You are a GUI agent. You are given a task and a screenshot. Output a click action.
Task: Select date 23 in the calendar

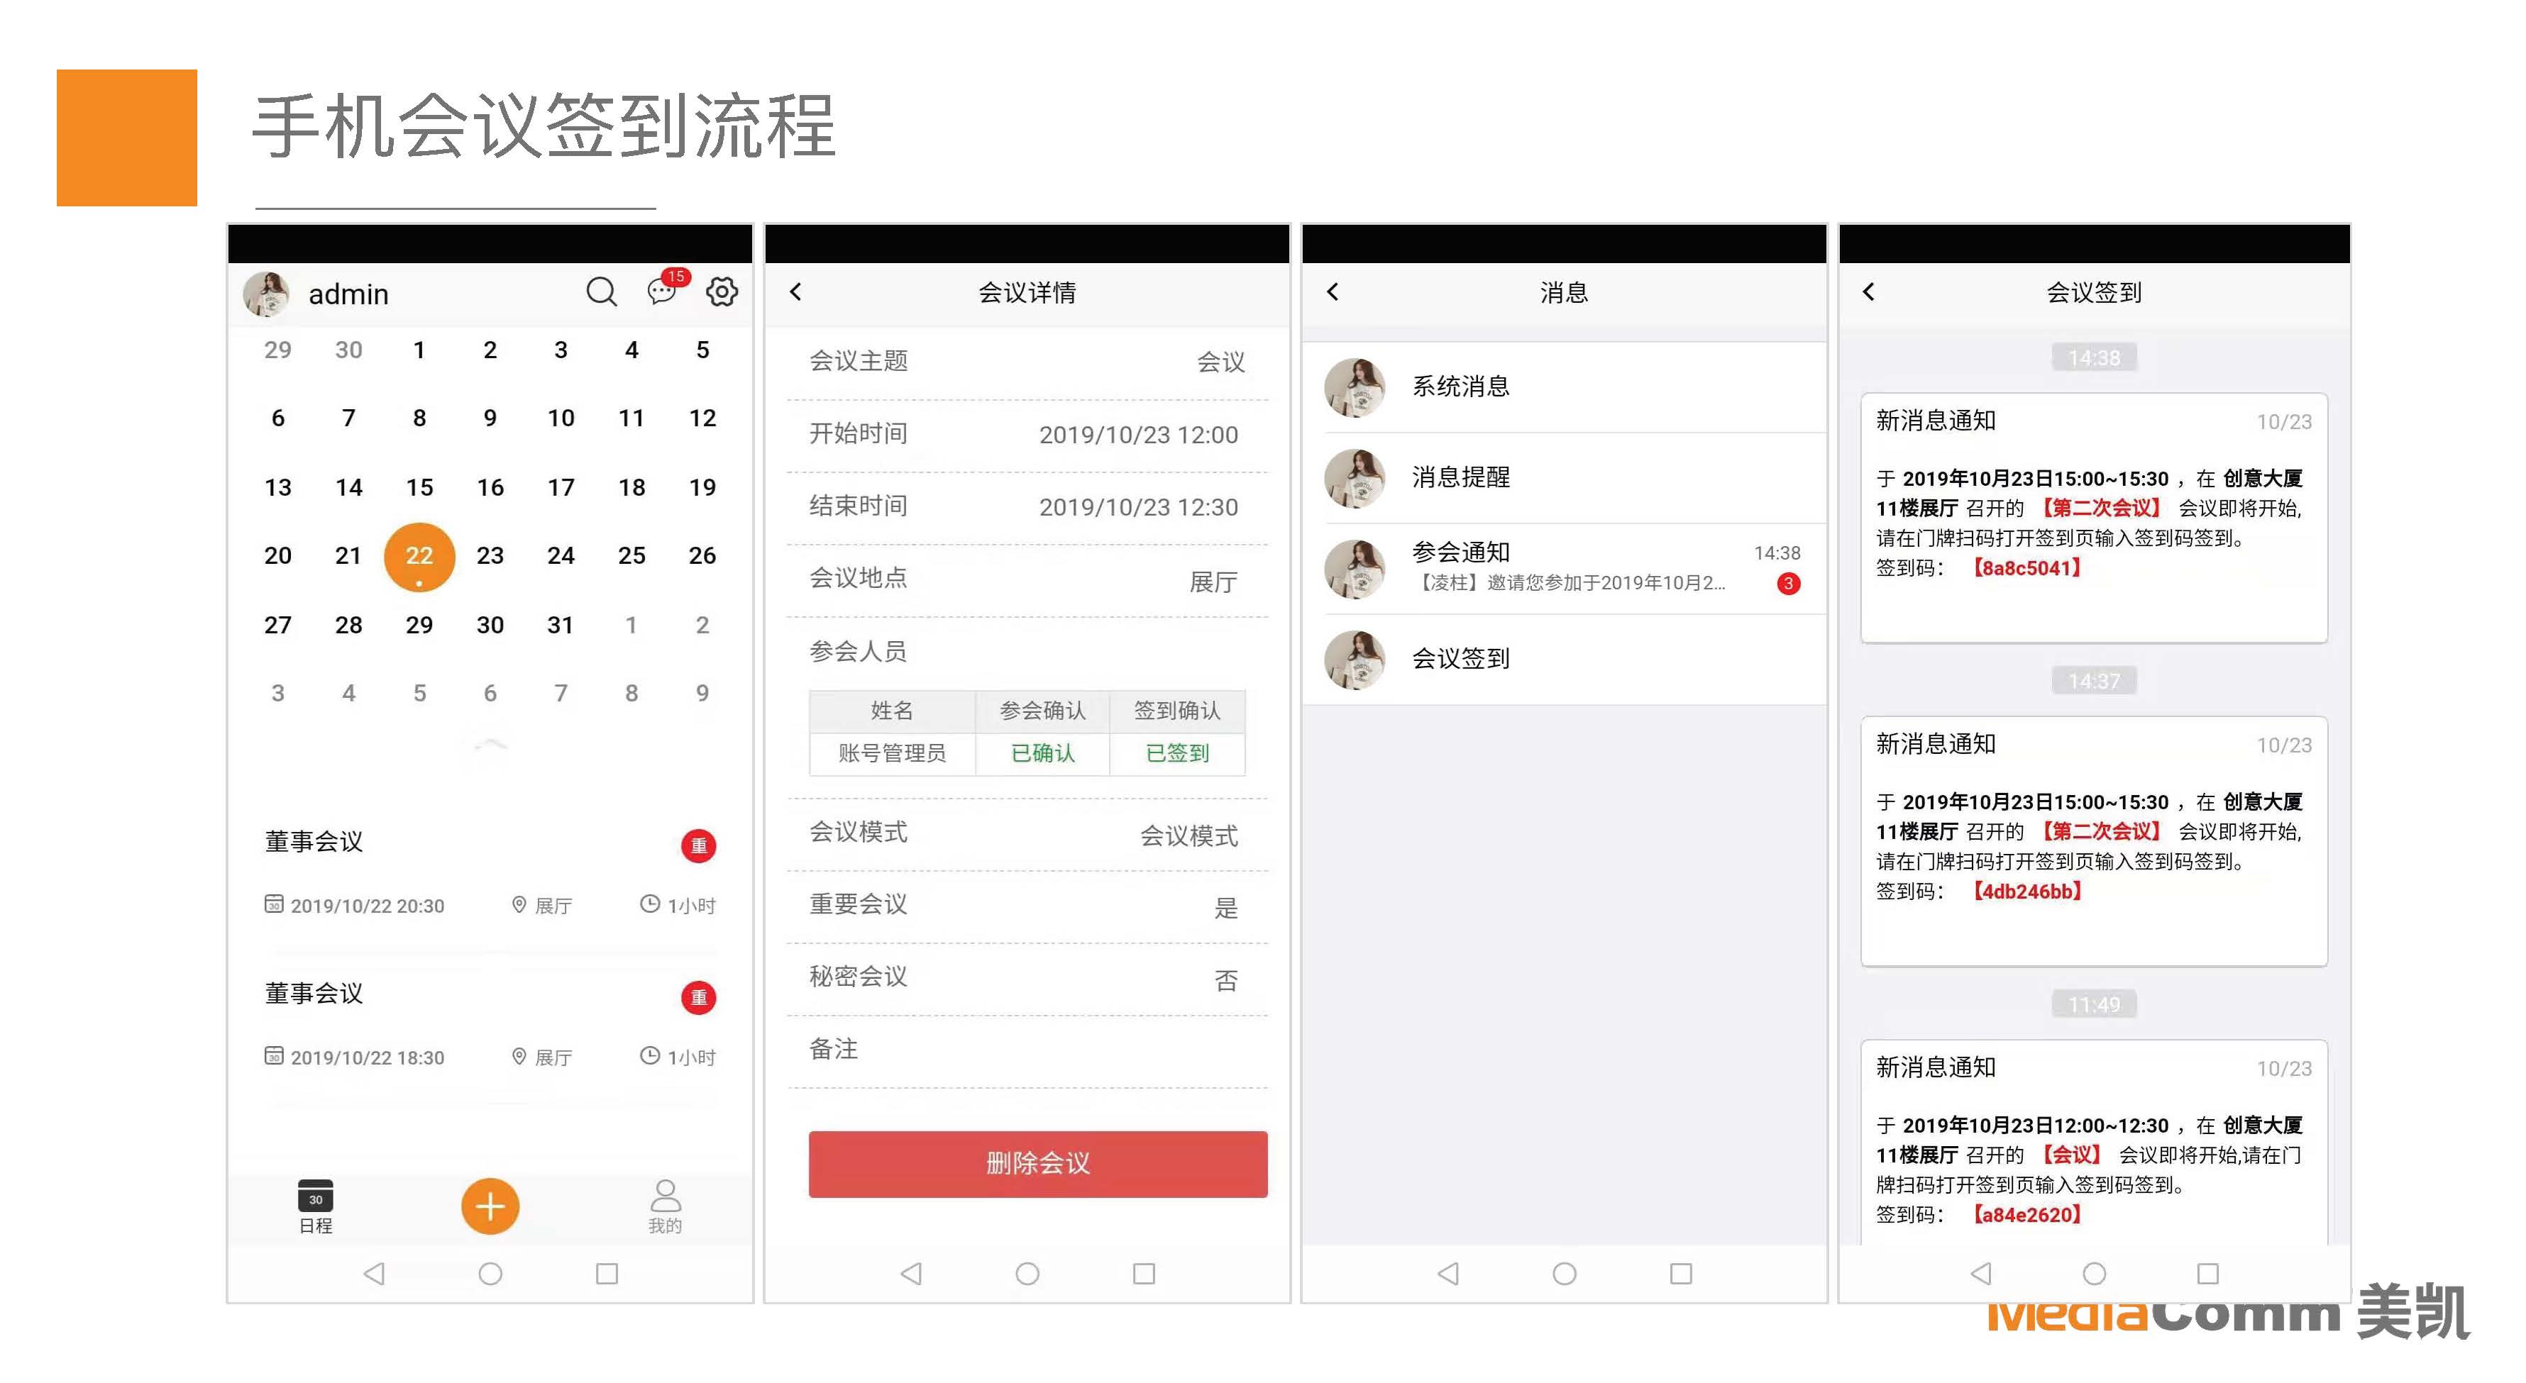[x=490, y=556]
